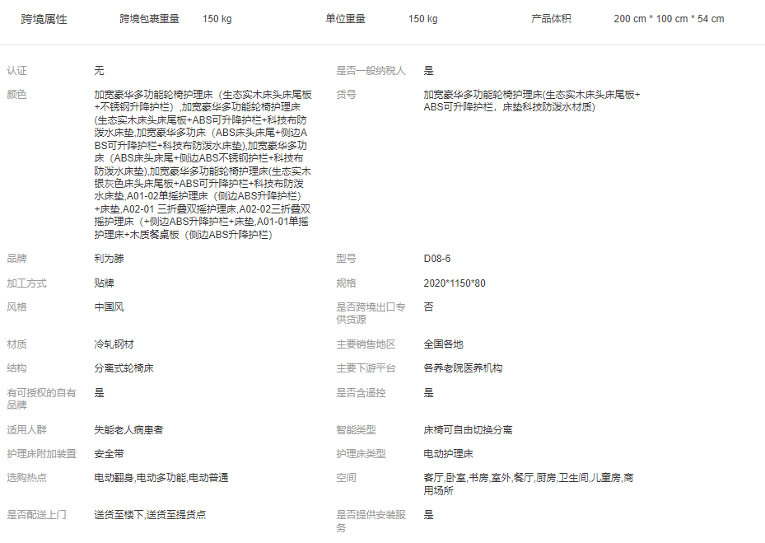Click the 型号 label
The width and height of the screenshot is (765, 543).
click(x=346, y=259)
